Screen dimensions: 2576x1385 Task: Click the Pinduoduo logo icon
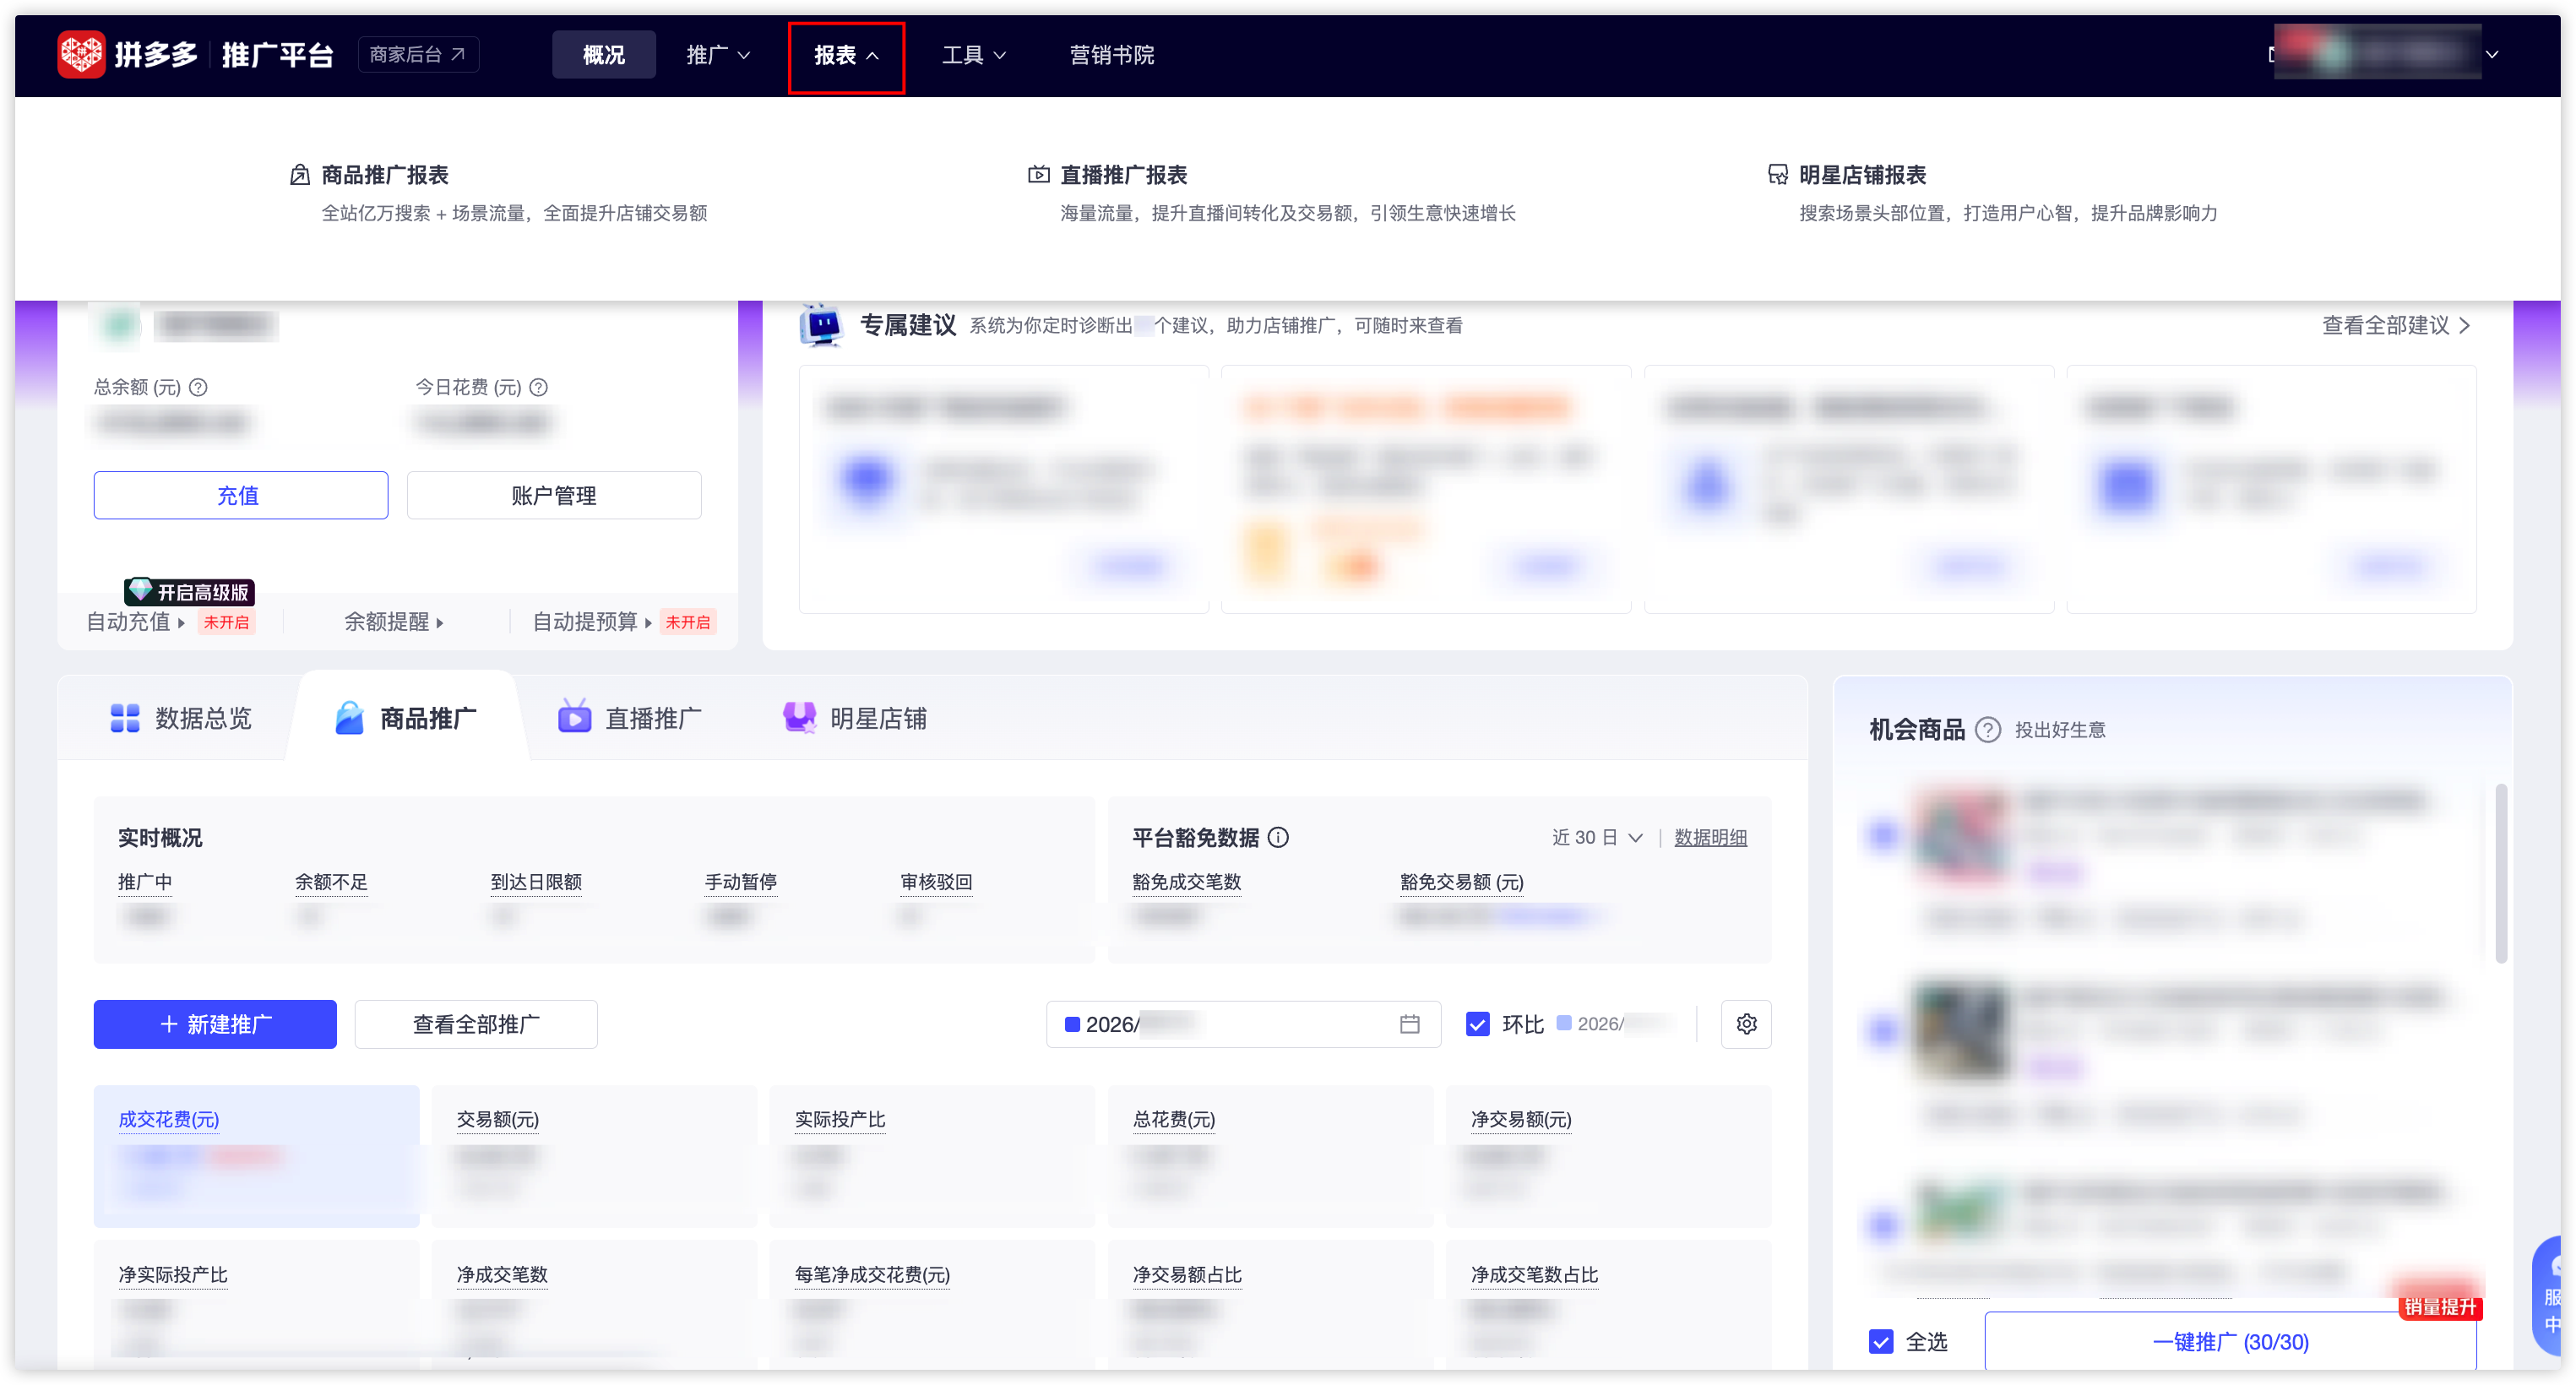pos(81,54)
